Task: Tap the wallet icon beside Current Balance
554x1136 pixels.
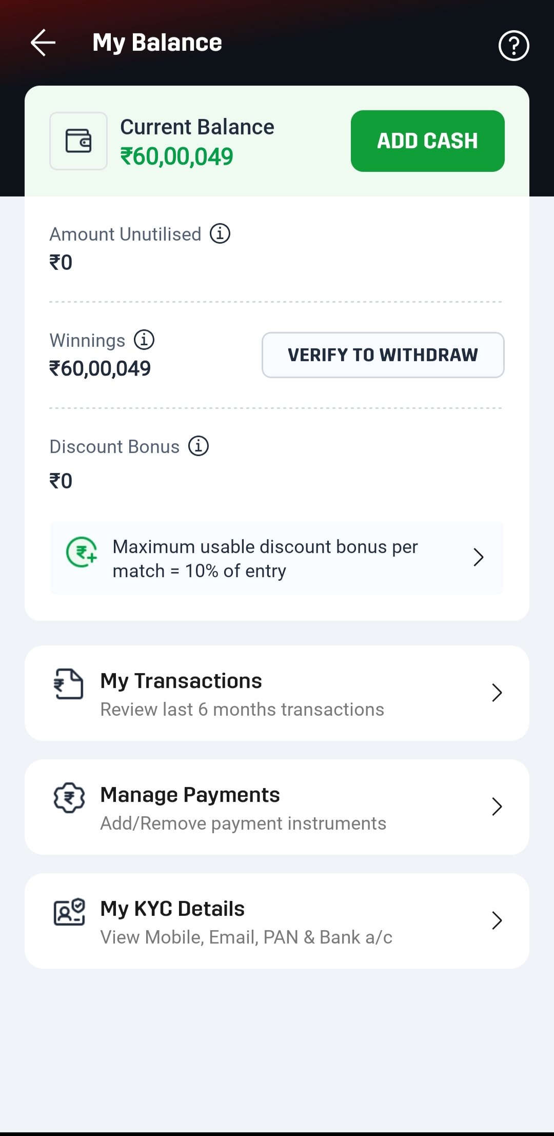Action: pyautogui.click(x=78, y=141)
